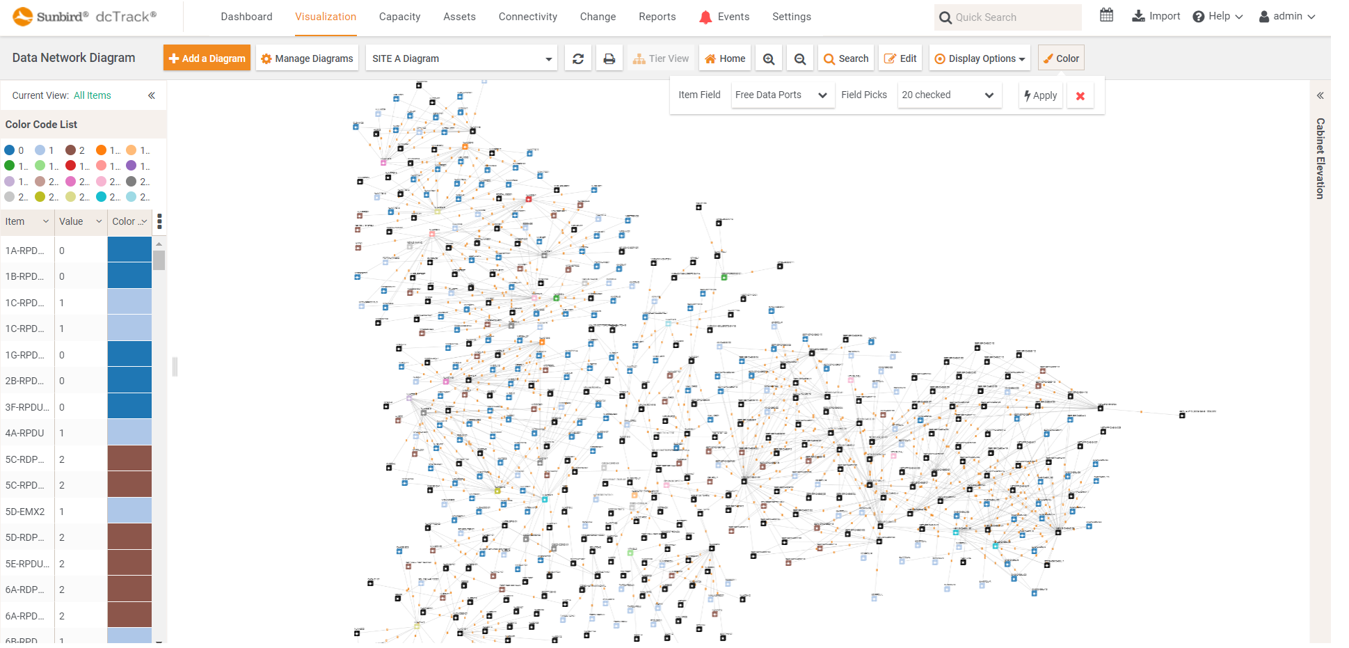1349x648 pixels.
Task: Click the Quick Search field
Action: click(1007, 17)
